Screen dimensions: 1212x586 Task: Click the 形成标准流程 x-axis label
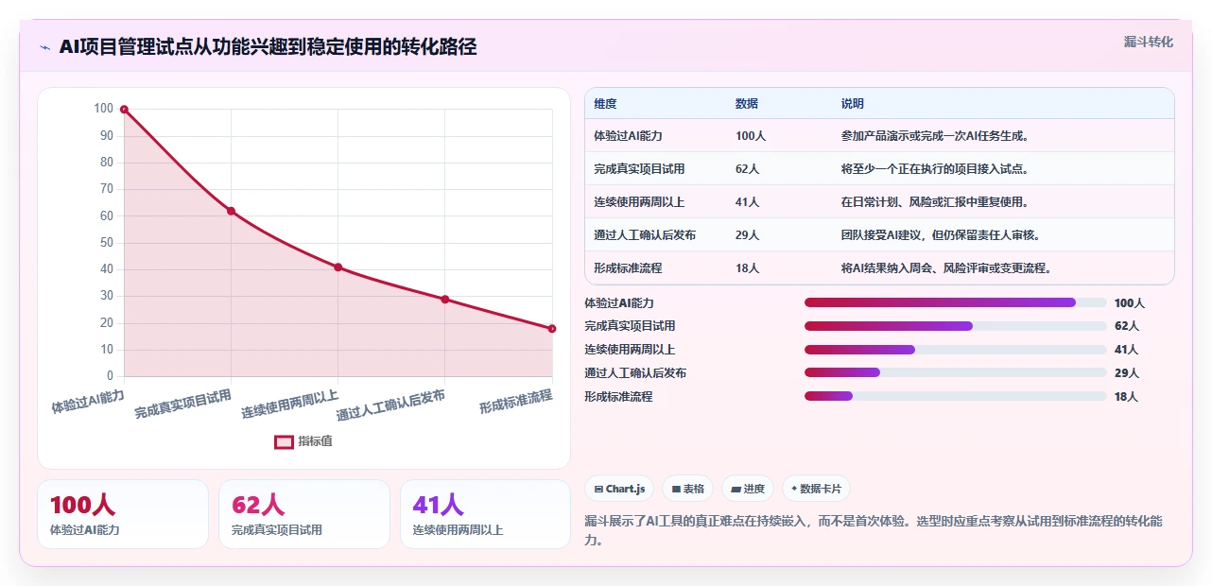click(x=515, y=401)
